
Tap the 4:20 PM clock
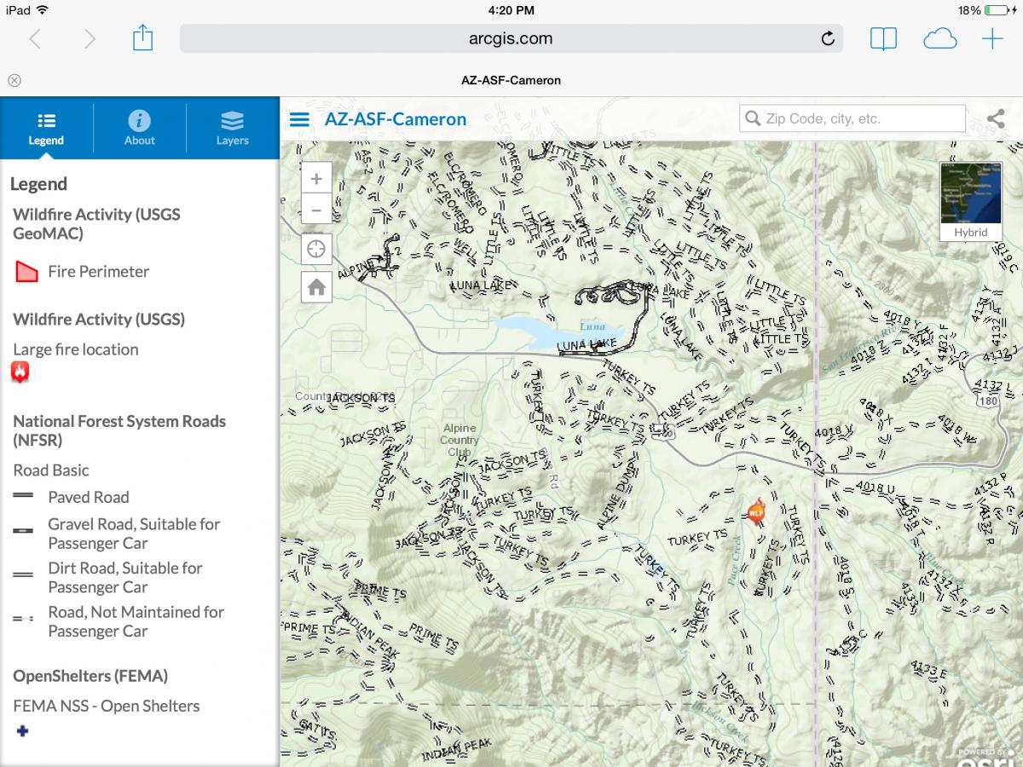pyautogui.click(x=511, y=10)
